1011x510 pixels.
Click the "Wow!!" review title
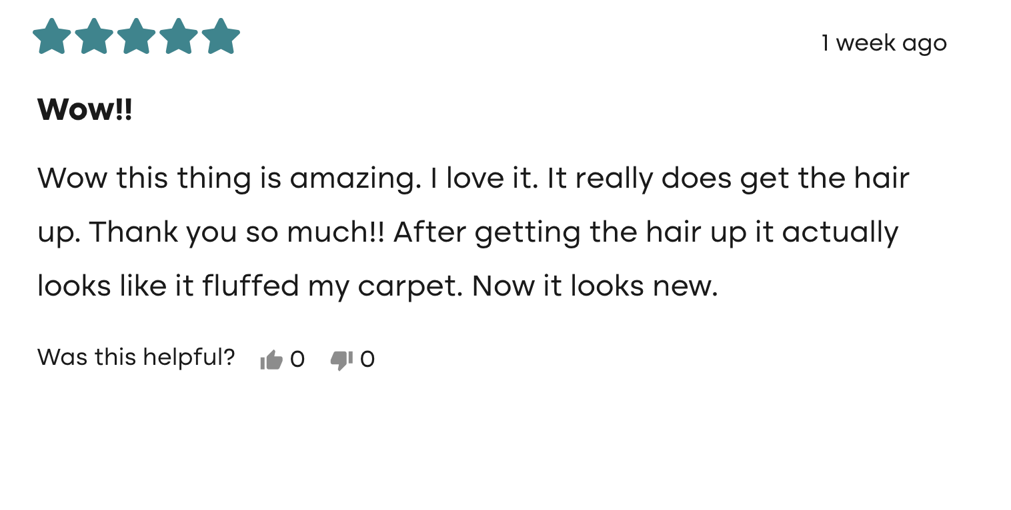point(85,109)
